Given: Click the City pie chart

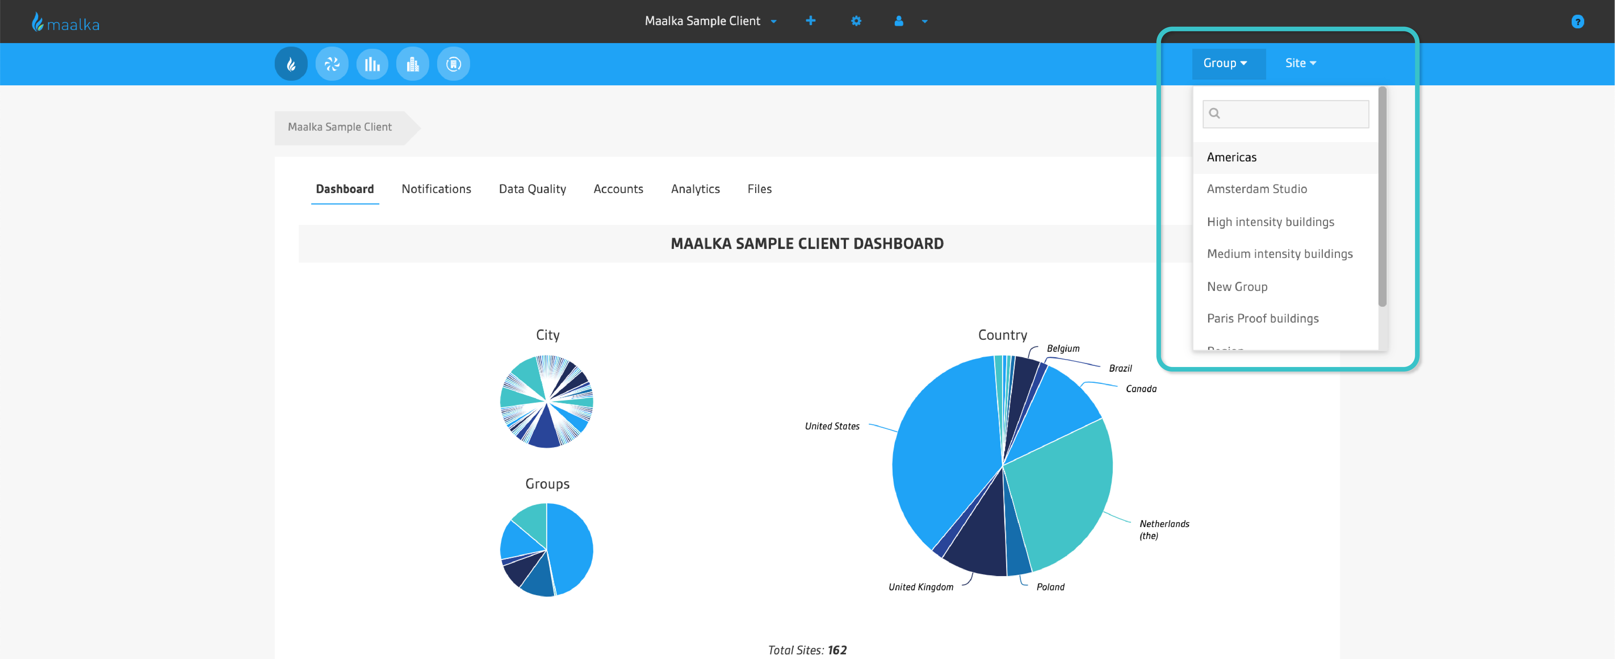Looking at the screenshot, I should tap(547, 401).
